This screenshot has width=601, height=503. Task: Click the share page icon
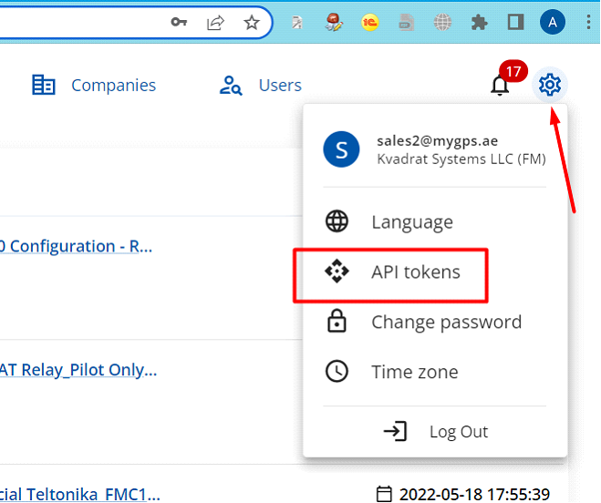[216, 23]
